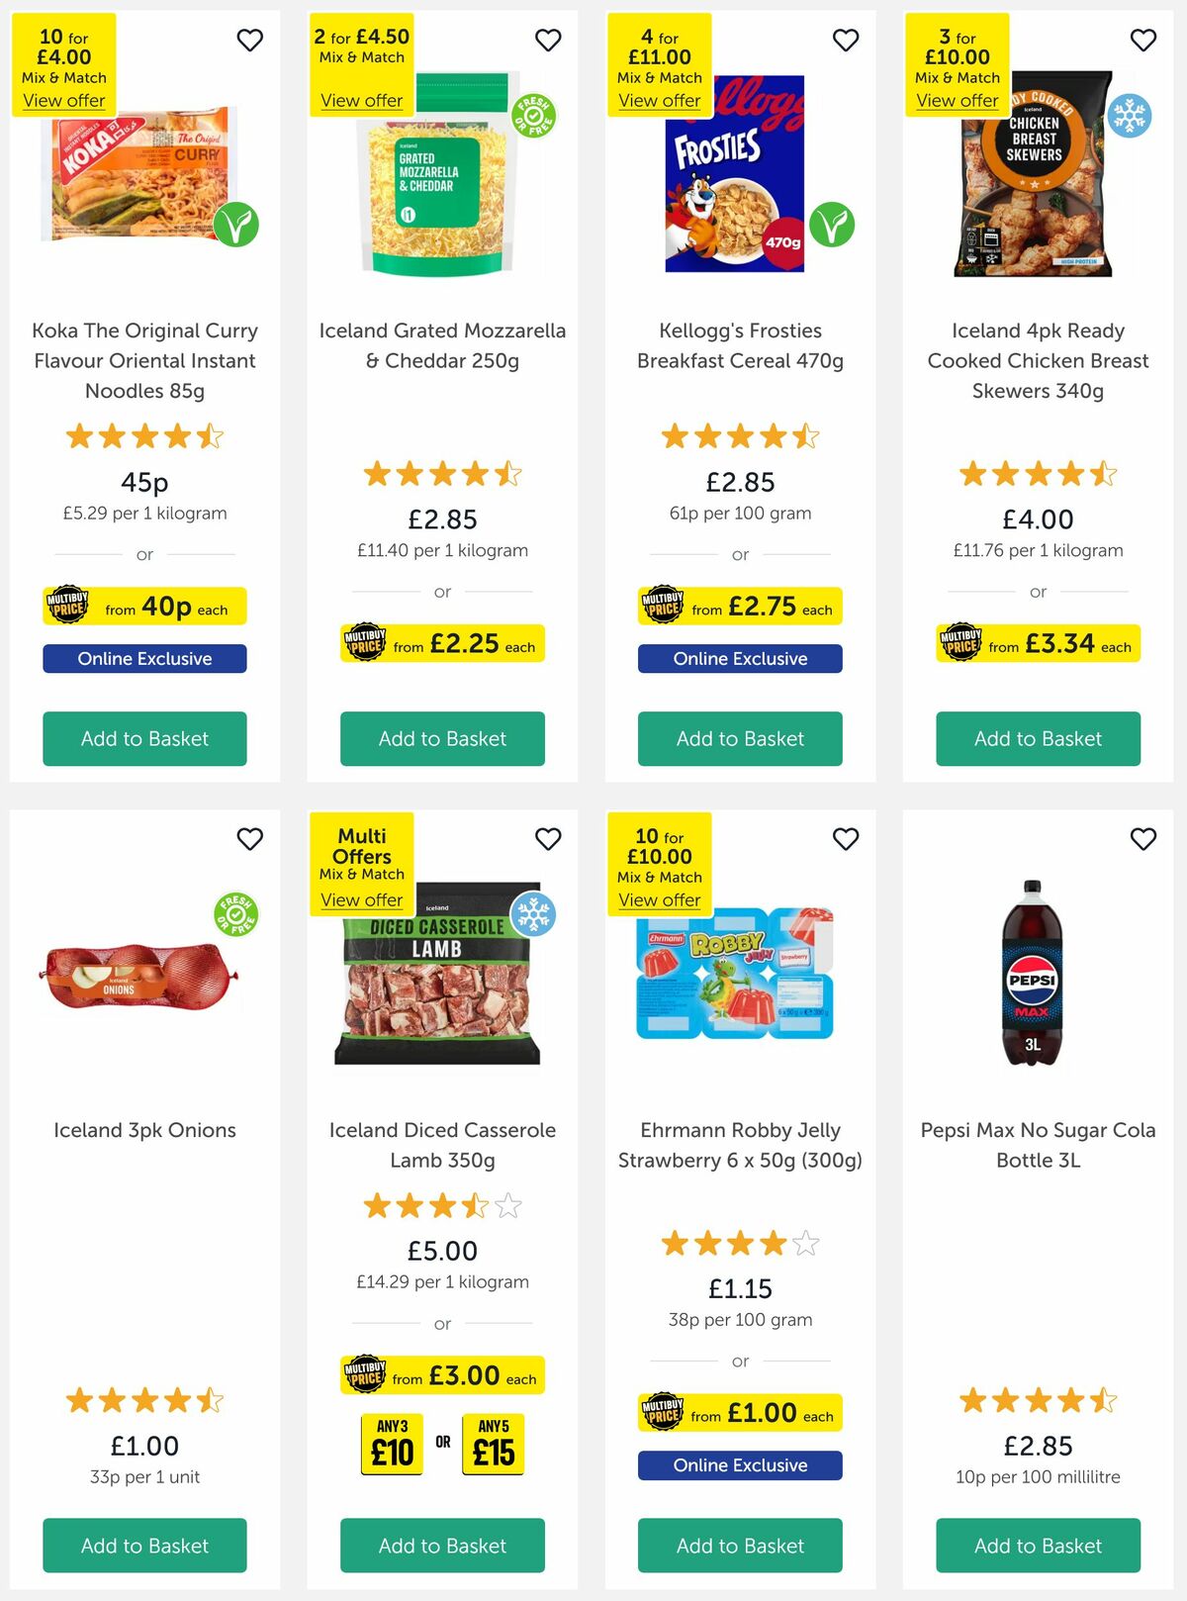Favourite the Ehrmann Robby Jelly product
This screenshot has width=1187, height=1601.
(846, 838)
